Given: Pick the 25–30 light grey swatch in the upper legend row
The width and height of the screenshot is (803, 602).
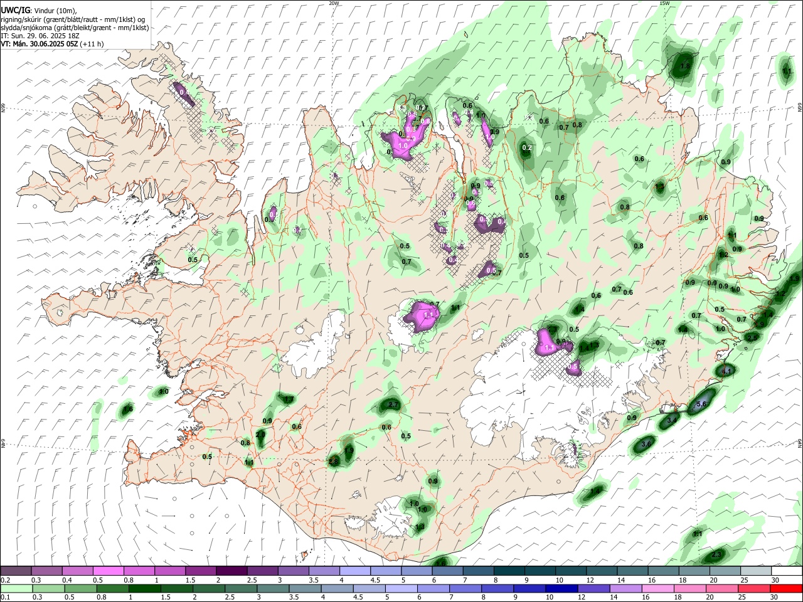Looking at the screenshot, I should click(757, 571).
